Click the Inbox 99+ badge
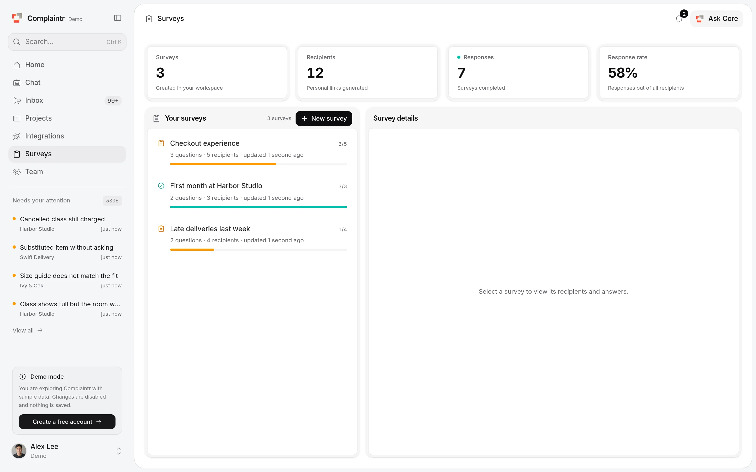The width and height of the screenshot is (756, 472). pyautogui.click(x=113, y=100)
